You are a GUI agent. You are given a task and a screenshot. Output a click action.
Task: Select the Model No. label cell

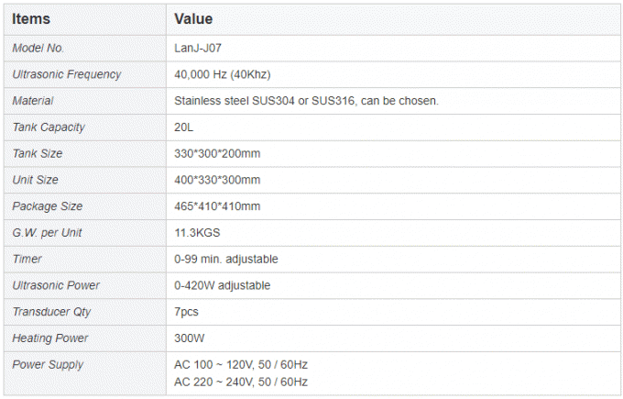point(38,48)
